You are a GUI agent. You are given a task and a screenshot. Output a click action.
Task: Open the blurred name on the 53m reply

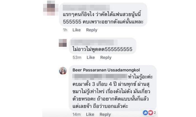[x=94, y=42]
